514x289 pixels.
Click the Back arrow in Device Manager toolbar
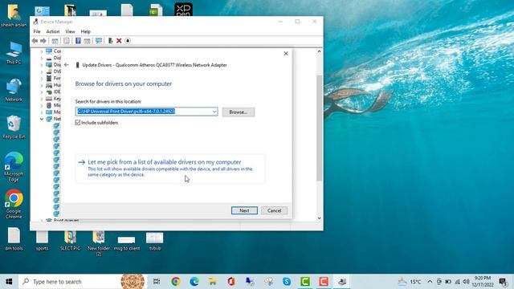point(35,41)
